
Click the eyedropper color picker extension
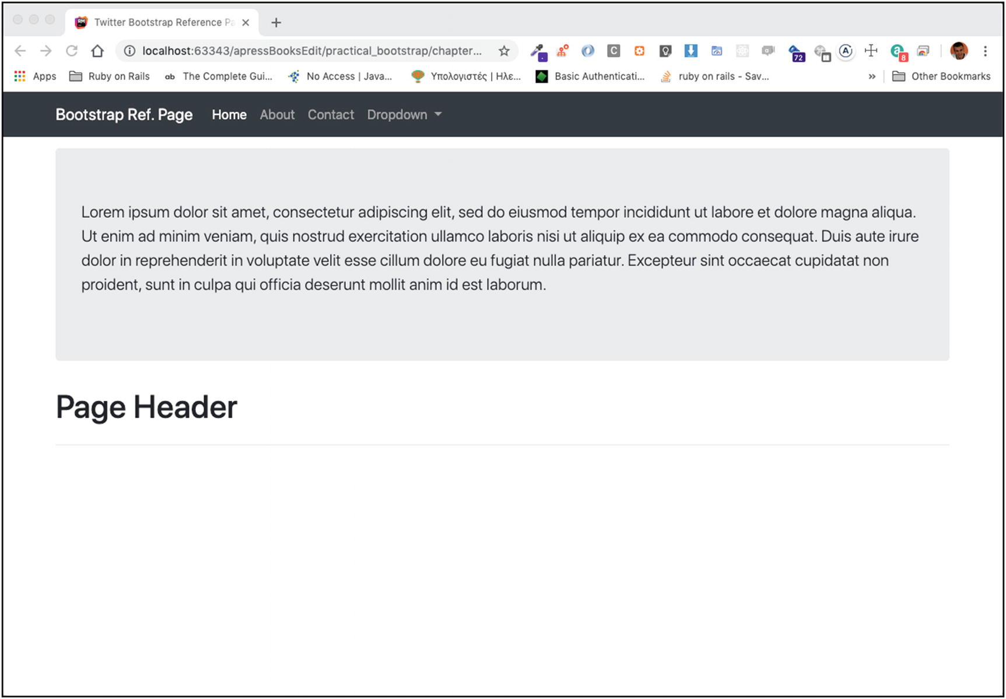tap(538, 52)
